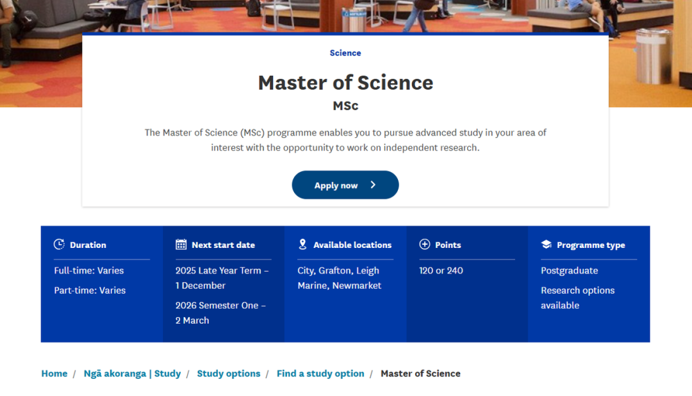Image resolution: width=692 pixels, height=396 pixels.
Task: Select the 2025 Late Year Term start date
Action: tap(222, 278)
